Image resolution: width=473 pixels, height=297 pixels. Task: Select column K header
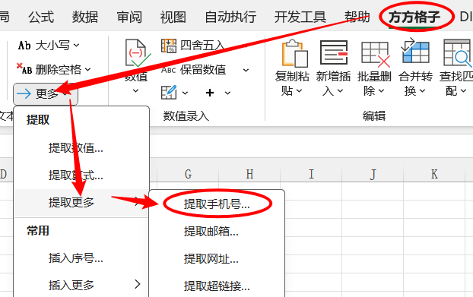tap(434, 174)
